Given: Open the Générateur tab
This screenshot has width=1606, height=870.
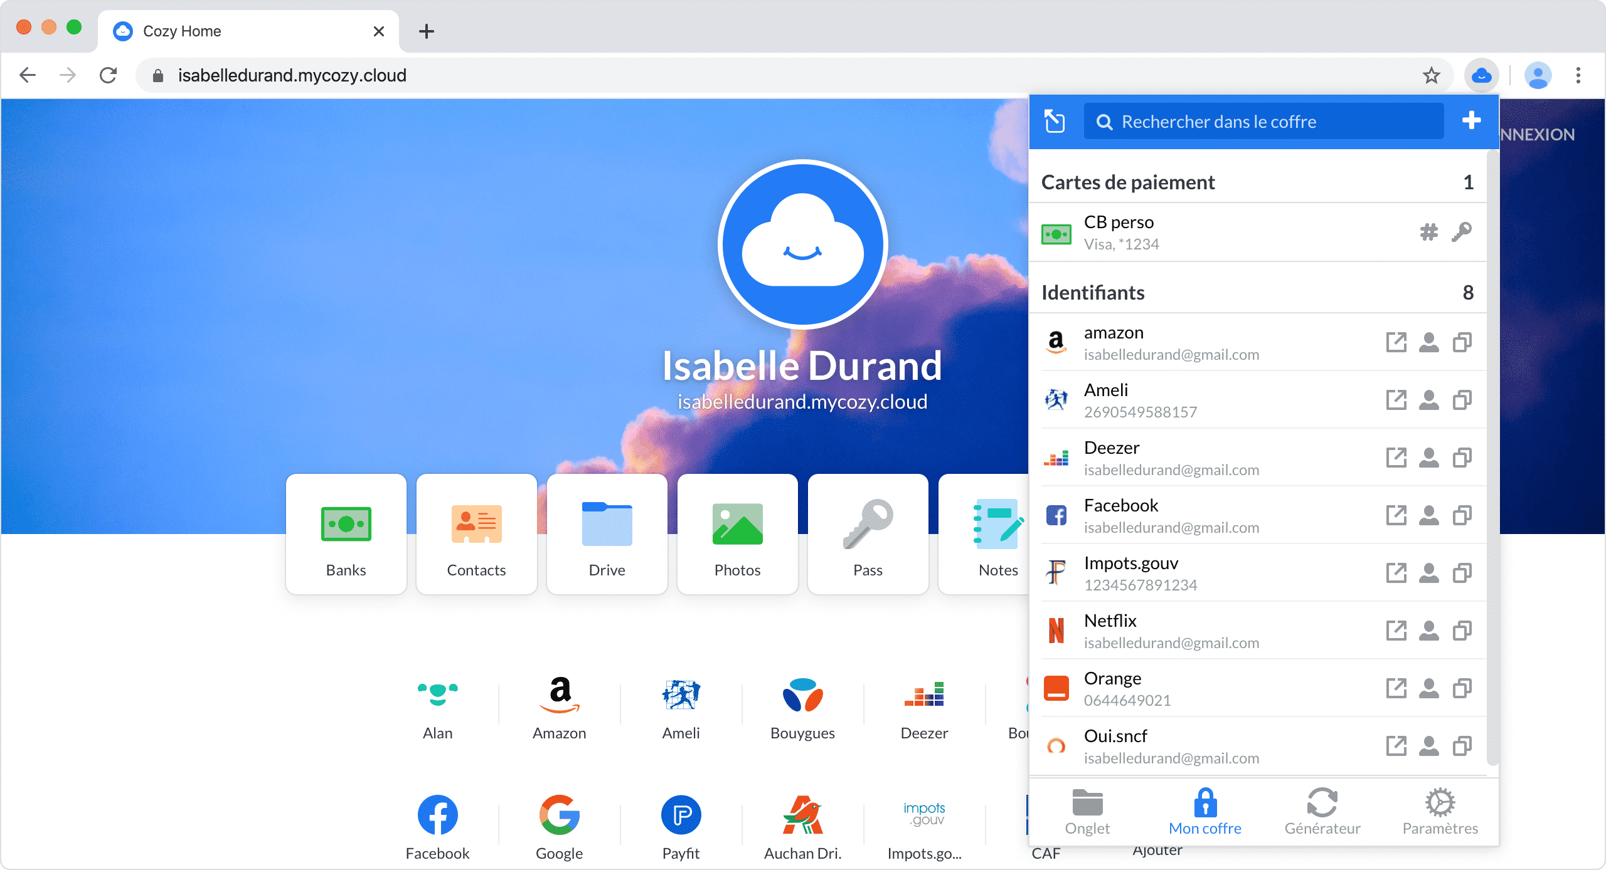Looking at the screenshot, I should 1322,812.
